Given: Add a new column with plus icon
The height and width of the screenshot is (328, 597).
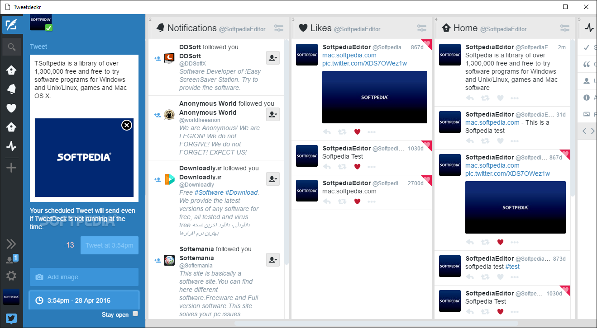Looking at the screenshot, I should pyautogui.click(x=11, y=168).
